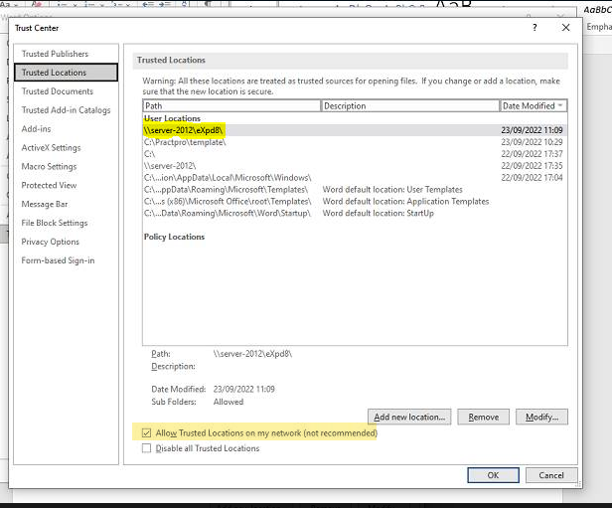This screenshot has height=508, width=612.
Task: Select the \\server-2012\eXpd8\ location row
Action: [x=186, y=130]
